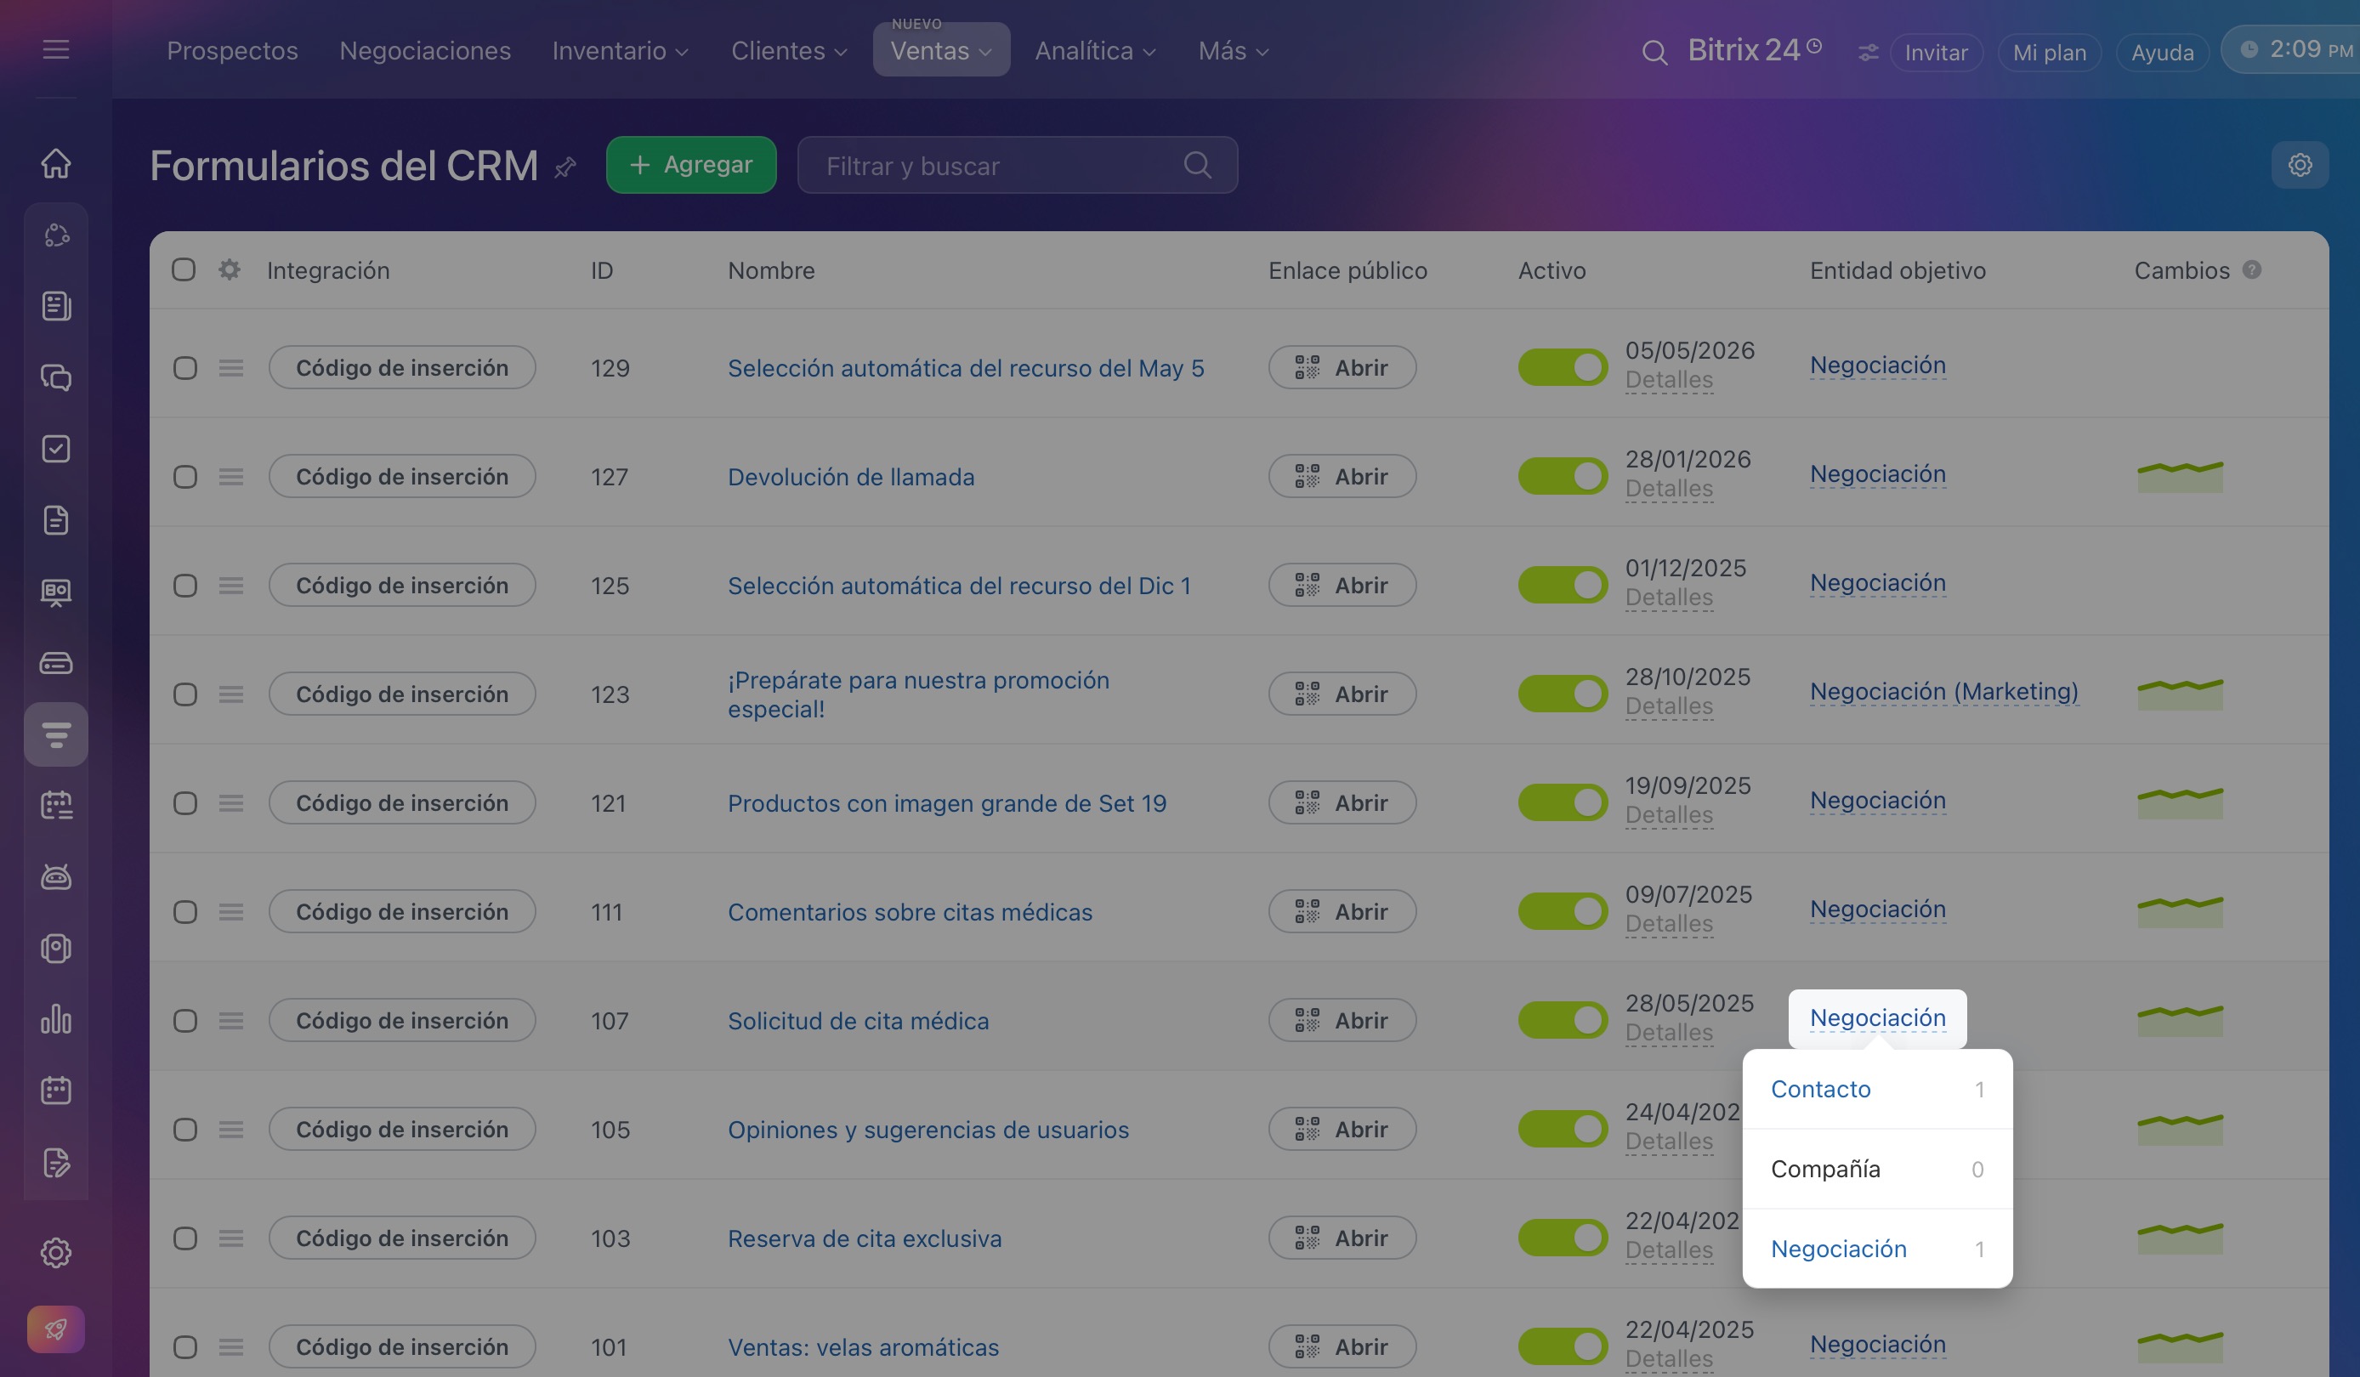Open the documents icon in sidebar
Image resolution: width=2360 pixels, height=1377 pixels.
point(56,520)
